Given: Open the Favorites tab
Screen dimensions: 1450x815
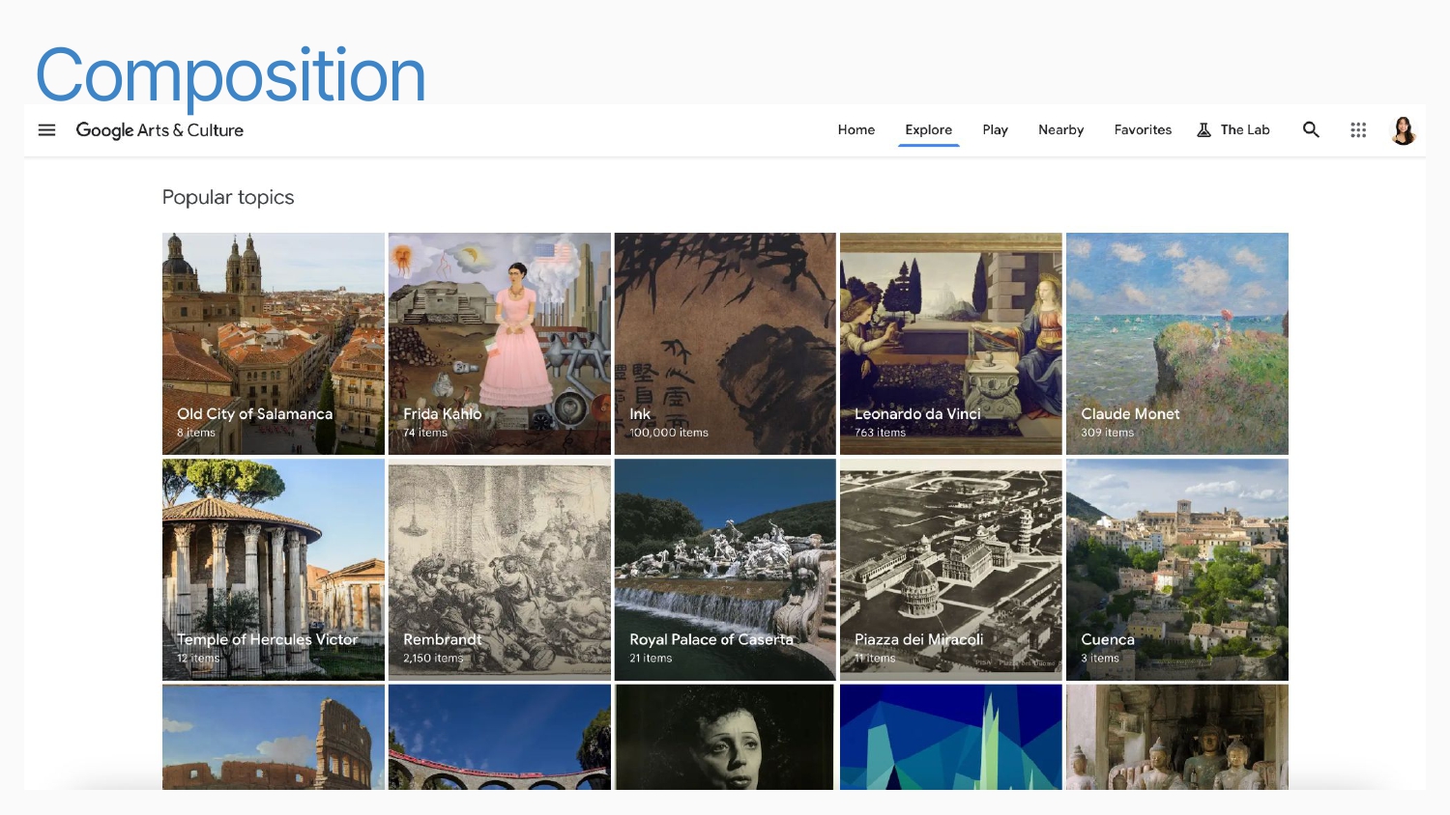Looking at the screenshot, I should (x=1143, y=130).
